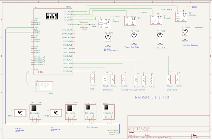Click the red '0-10v' text on the controller
Image resolution: width=212 pixels, height=140 pixels.
pos(40,72)
